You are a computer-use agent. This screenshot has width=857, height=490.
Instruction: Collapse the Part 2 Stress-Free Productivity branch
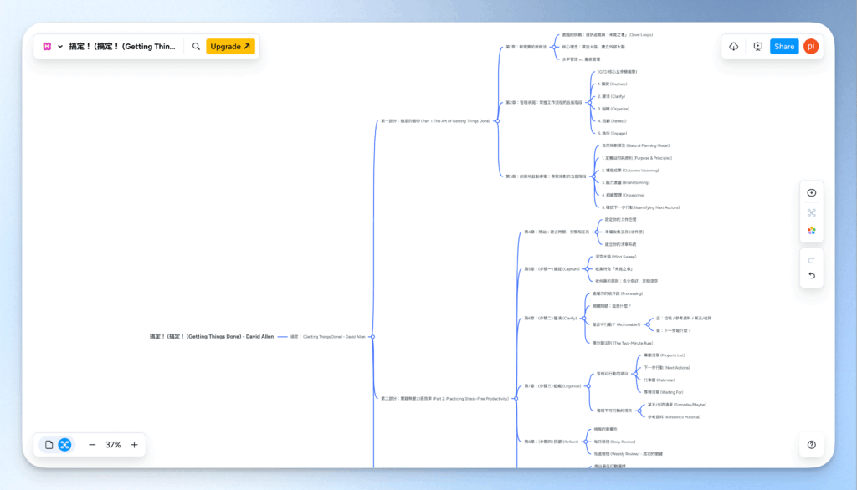516,399
